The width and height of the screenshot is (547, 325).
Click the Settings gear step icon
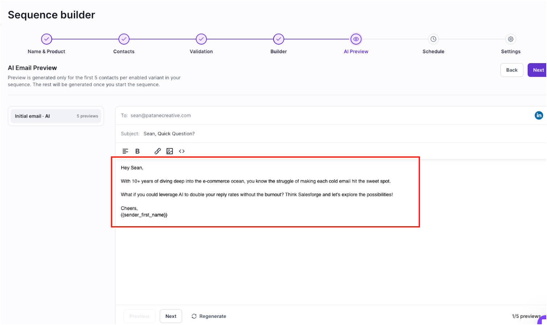tap(510, 39)
